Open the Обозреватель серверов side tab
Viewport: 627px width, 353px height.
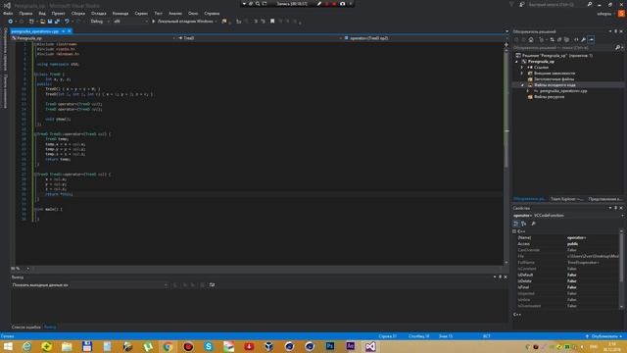pyautogui.click(x=5, y=49)
